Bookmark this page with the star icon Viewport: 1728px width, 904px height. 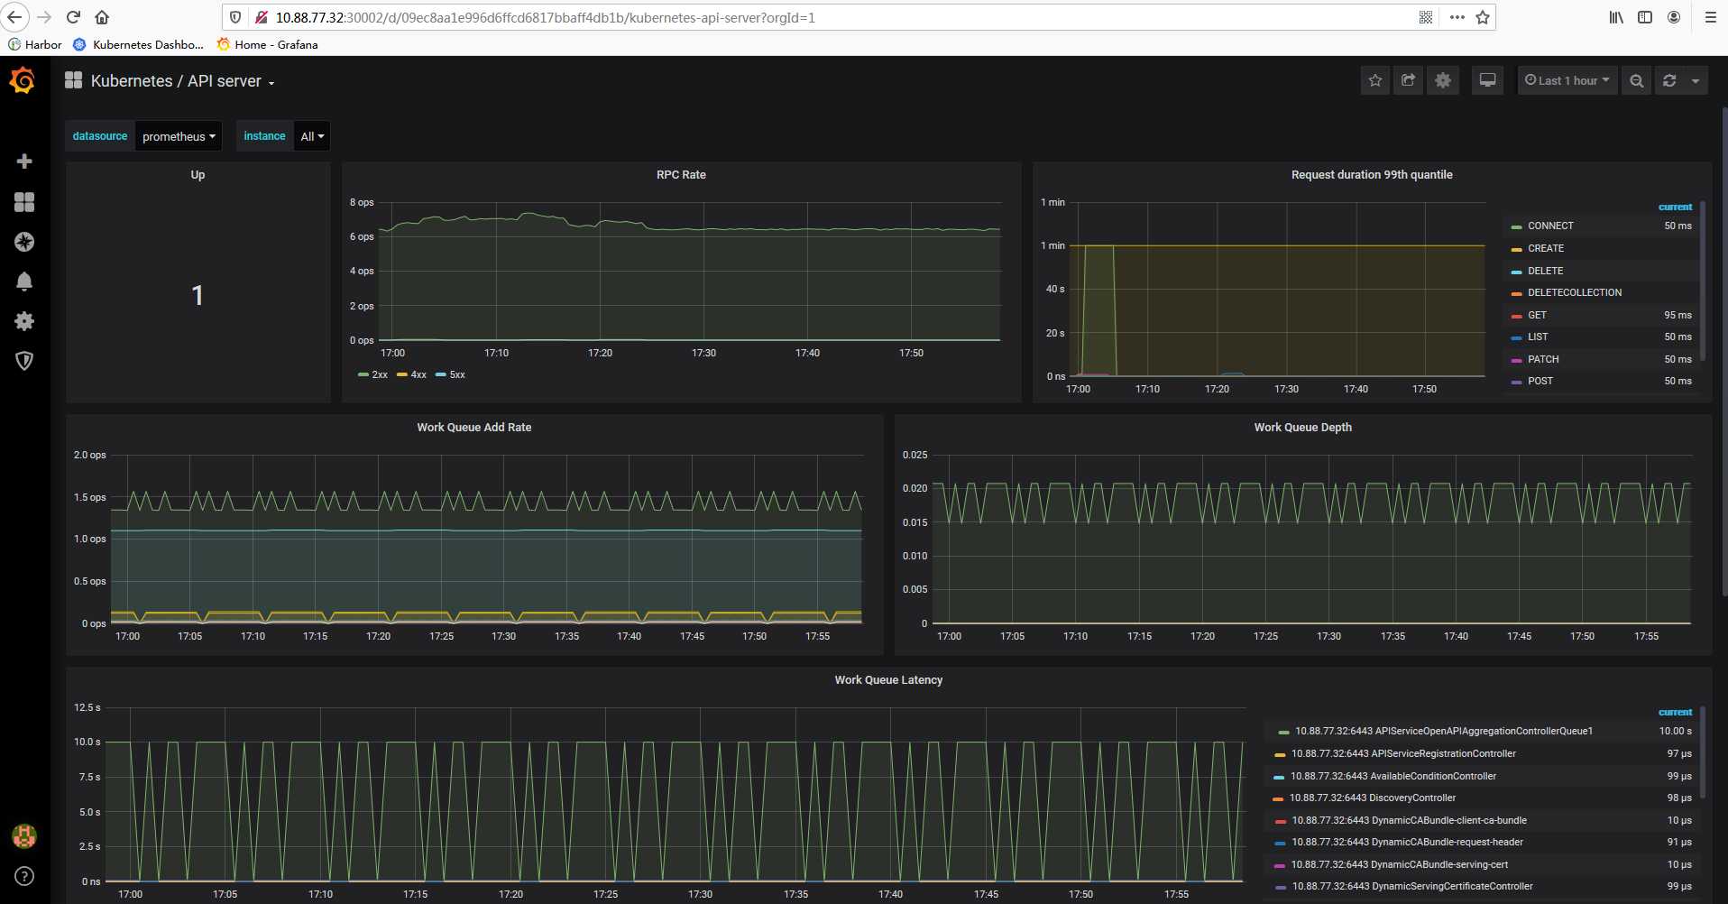(x=1483, y=17)
